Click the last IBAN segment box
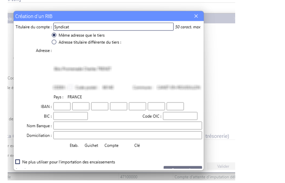 tap(175, 107)
